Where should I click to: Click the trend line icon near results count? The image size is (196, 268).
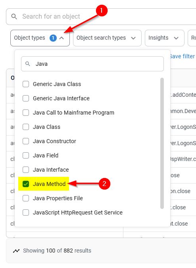pyautogui.click(x=16, y=251)
